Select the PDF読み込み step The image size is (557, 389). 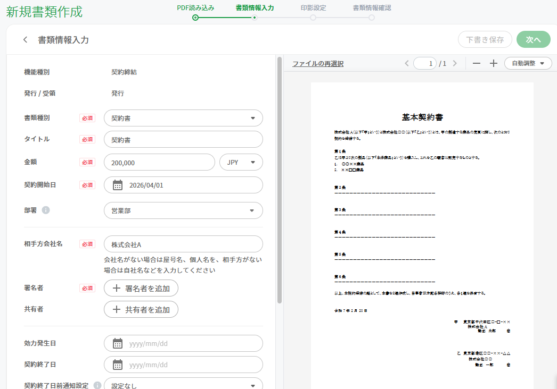pyautogui.click(x=195, y=12)
